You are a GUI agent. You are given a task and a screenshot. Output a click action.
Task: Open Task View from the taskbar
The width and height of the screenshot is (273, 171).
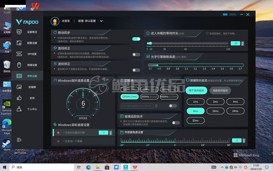tap(79, 167)
